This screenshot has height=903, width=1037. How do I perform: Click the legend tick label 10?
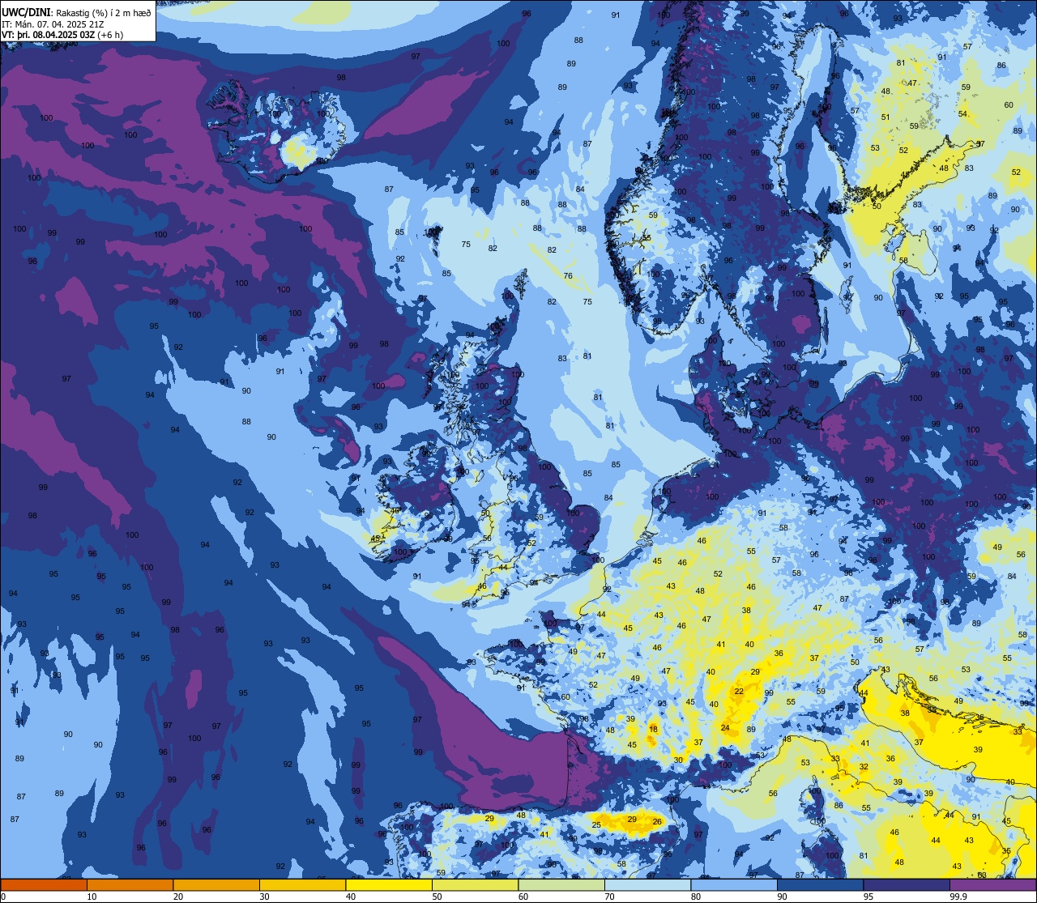92,897
